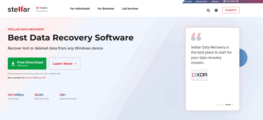The width and height of the screenshot is (263, 120).
Task: Click the XDA logo badge
Action: tap(199, 75)
